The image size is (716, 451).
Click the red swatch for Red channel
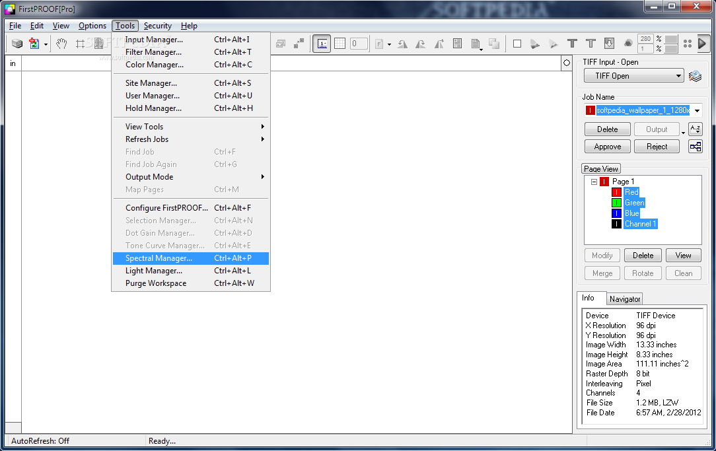pyautogui.click(x=616, y=192)
